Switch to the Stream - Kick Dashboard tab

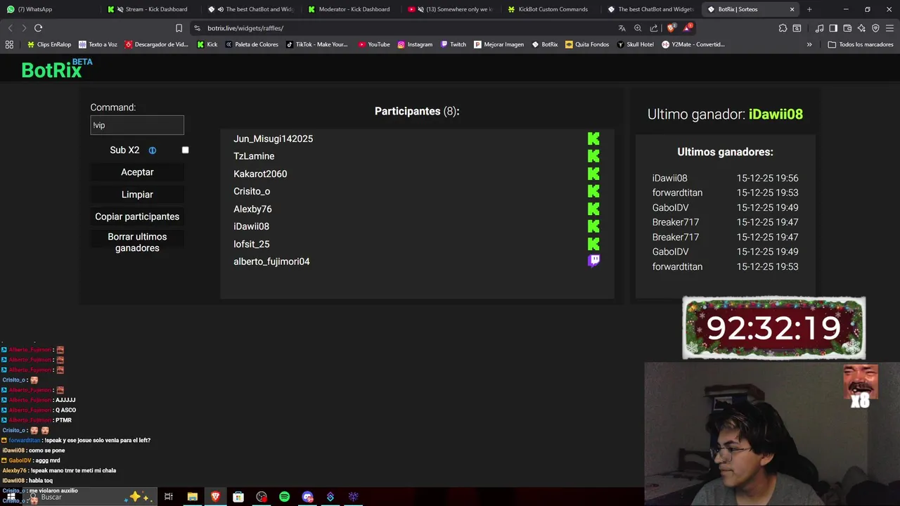click(x=150, y=9)
